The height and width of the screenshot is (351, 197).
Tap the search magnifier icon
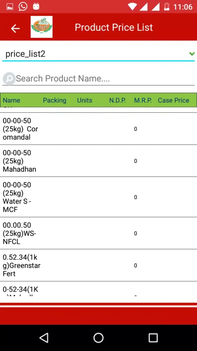click(9, 78)
